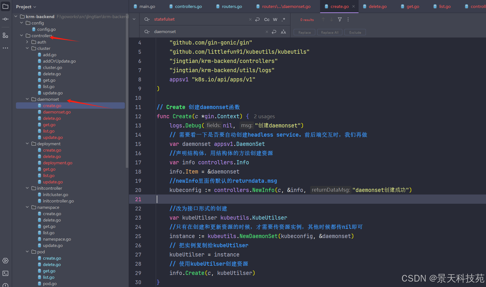Clear the statefulset search text
Image resolution: width=486 pixels, height=287 pixels.
[x=250, y=19]
